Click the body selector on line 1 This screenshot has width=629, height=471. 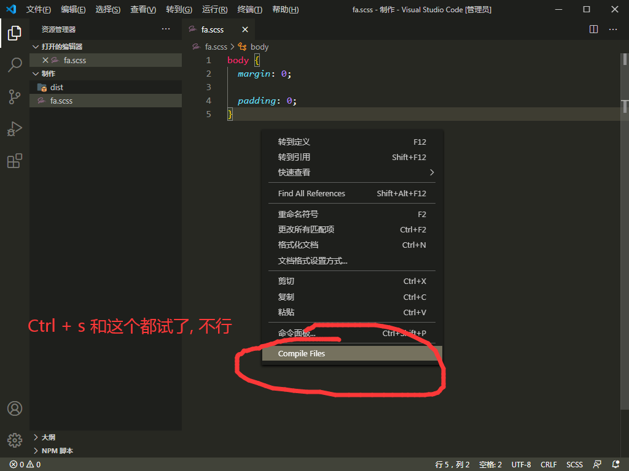238,61
